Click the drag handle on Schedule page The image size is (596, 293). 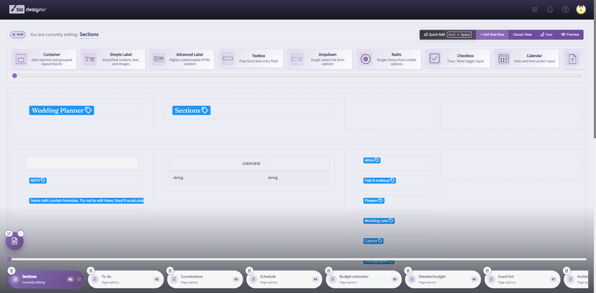(249, 271)
